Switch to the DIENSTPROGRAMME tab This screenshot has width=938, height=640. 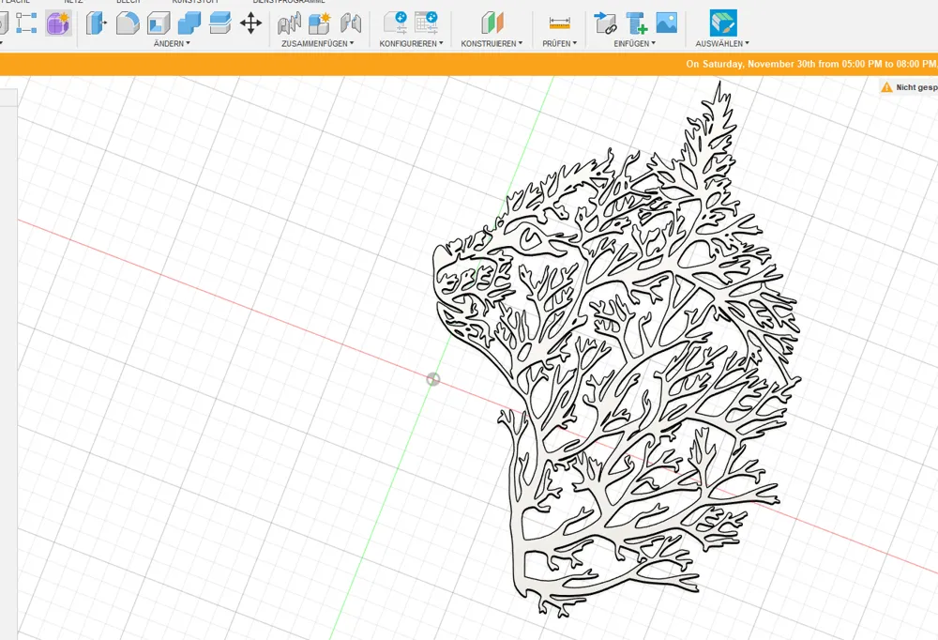point(289,2)
